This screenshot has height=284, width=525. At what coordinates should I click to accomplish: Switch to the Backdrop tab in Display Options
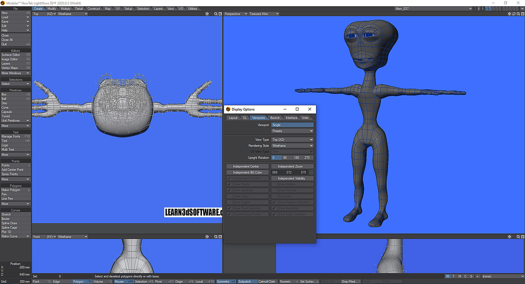pos(275,118)
